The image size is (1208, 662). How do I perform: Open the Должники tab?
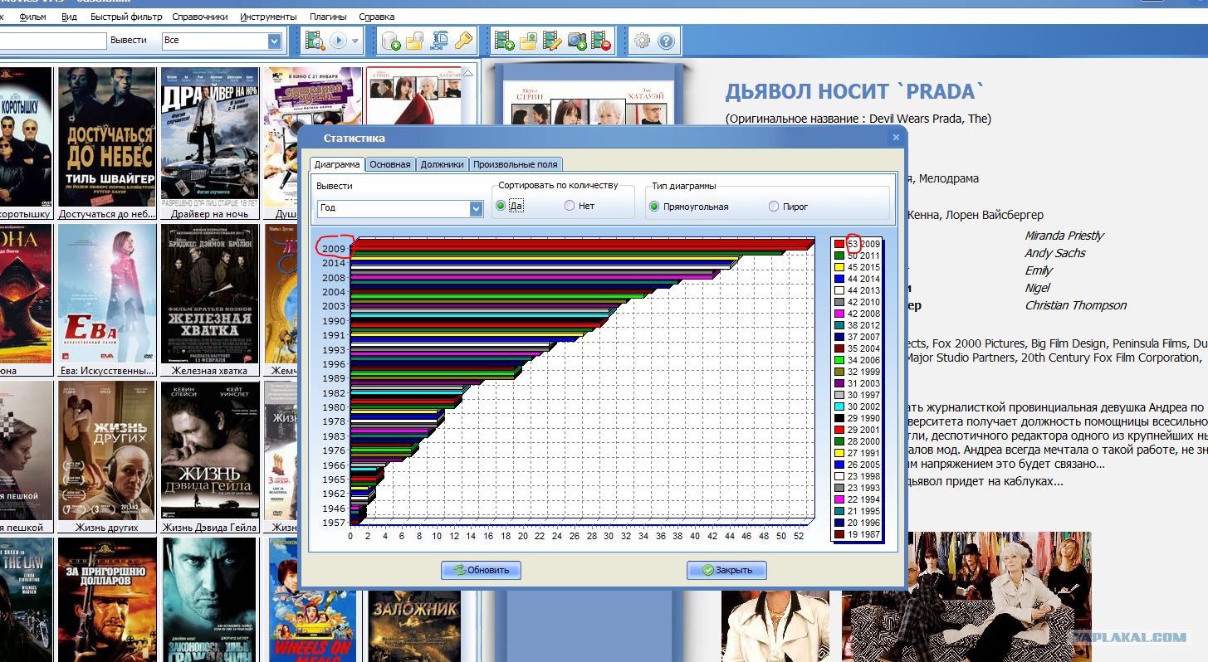tap(442, 164)
